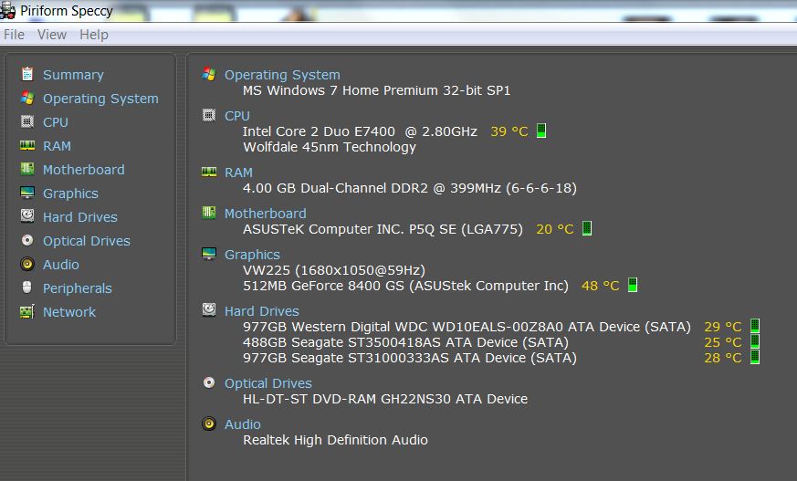Viewport: 797px width, 481px height.
Task: Click the speaker icon beside summary Audio heading
Action: point(209,423)
